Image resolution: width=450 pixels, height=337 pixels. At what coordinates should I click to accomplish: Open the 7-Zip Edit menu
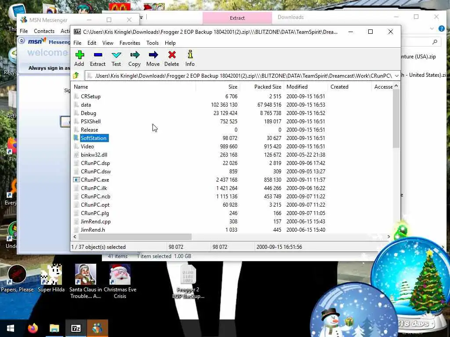(92, 43)
